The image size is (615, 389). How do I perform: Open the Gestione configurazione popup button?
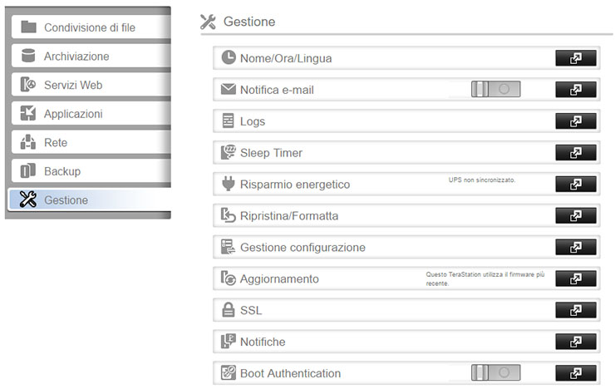tap(575, 247)
